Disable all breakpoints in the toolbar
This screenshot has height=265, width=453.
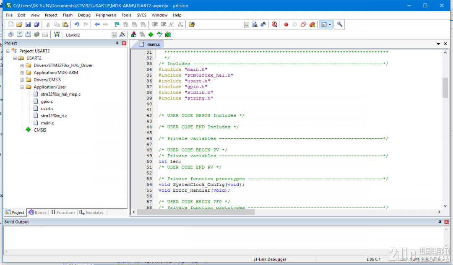point(303,25)
